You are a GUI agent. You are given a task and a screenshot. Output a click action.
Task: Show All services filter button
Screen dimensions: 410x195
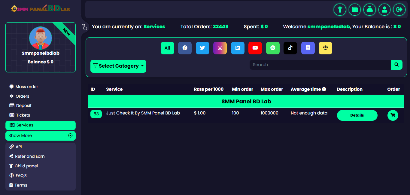(x=167, y=48)
